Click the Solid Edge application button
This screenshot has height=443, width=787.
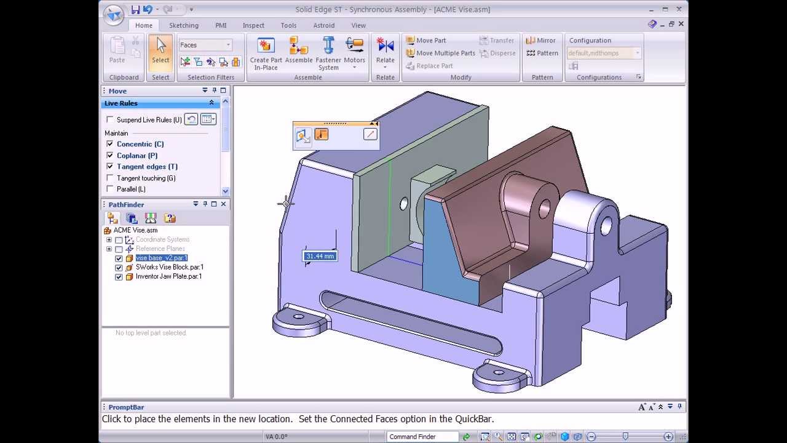click(x=113, y=15)
